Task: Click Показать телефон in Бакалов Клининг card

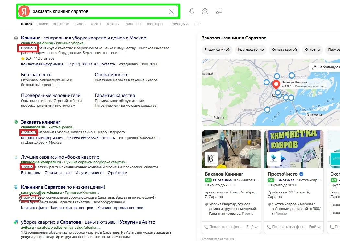Action: pyautogui.click(x=226, y=227)
